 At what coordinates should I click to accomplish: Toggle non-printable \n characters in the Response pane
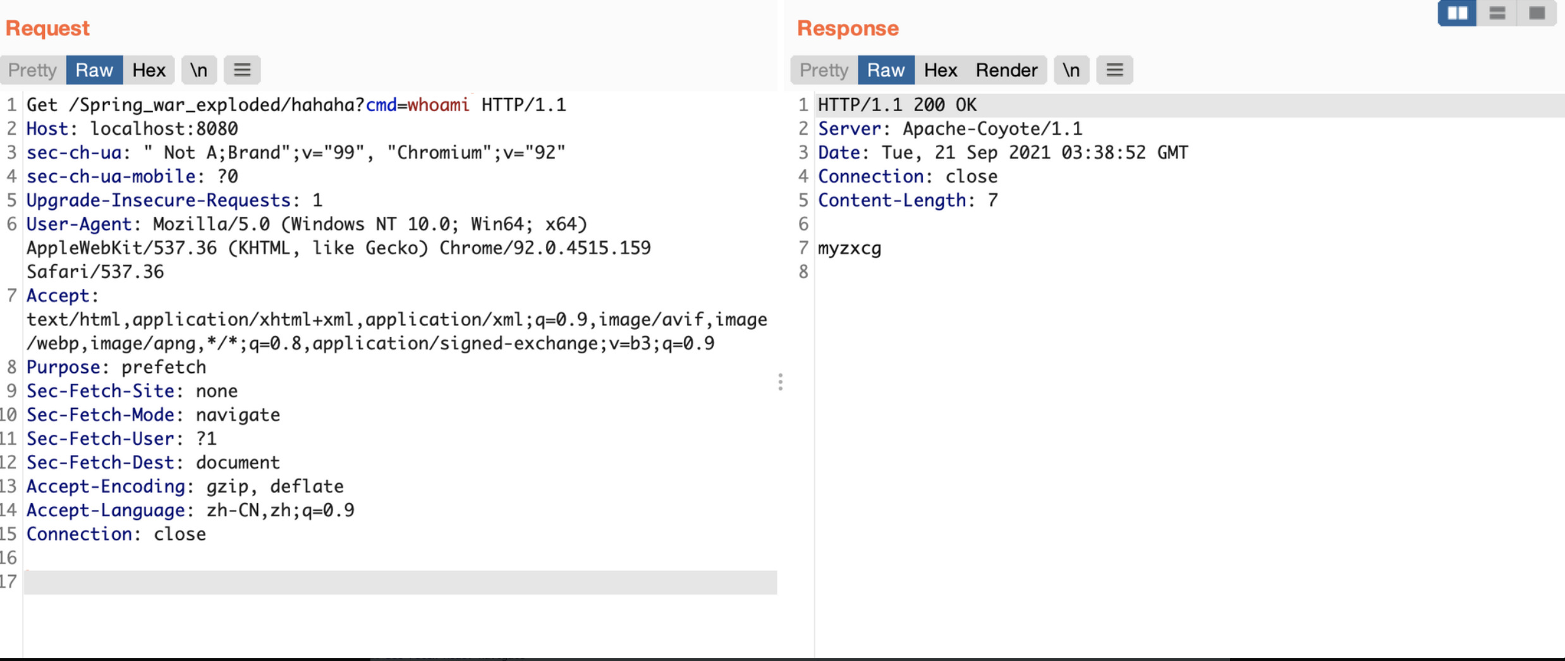point(1071,70)
